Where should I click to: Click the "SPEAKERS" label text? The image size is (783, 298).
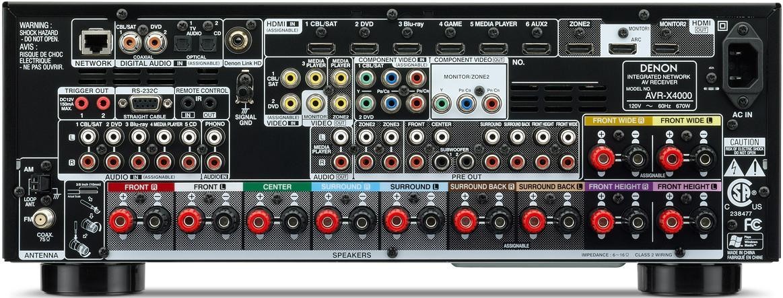pos(352,255)
